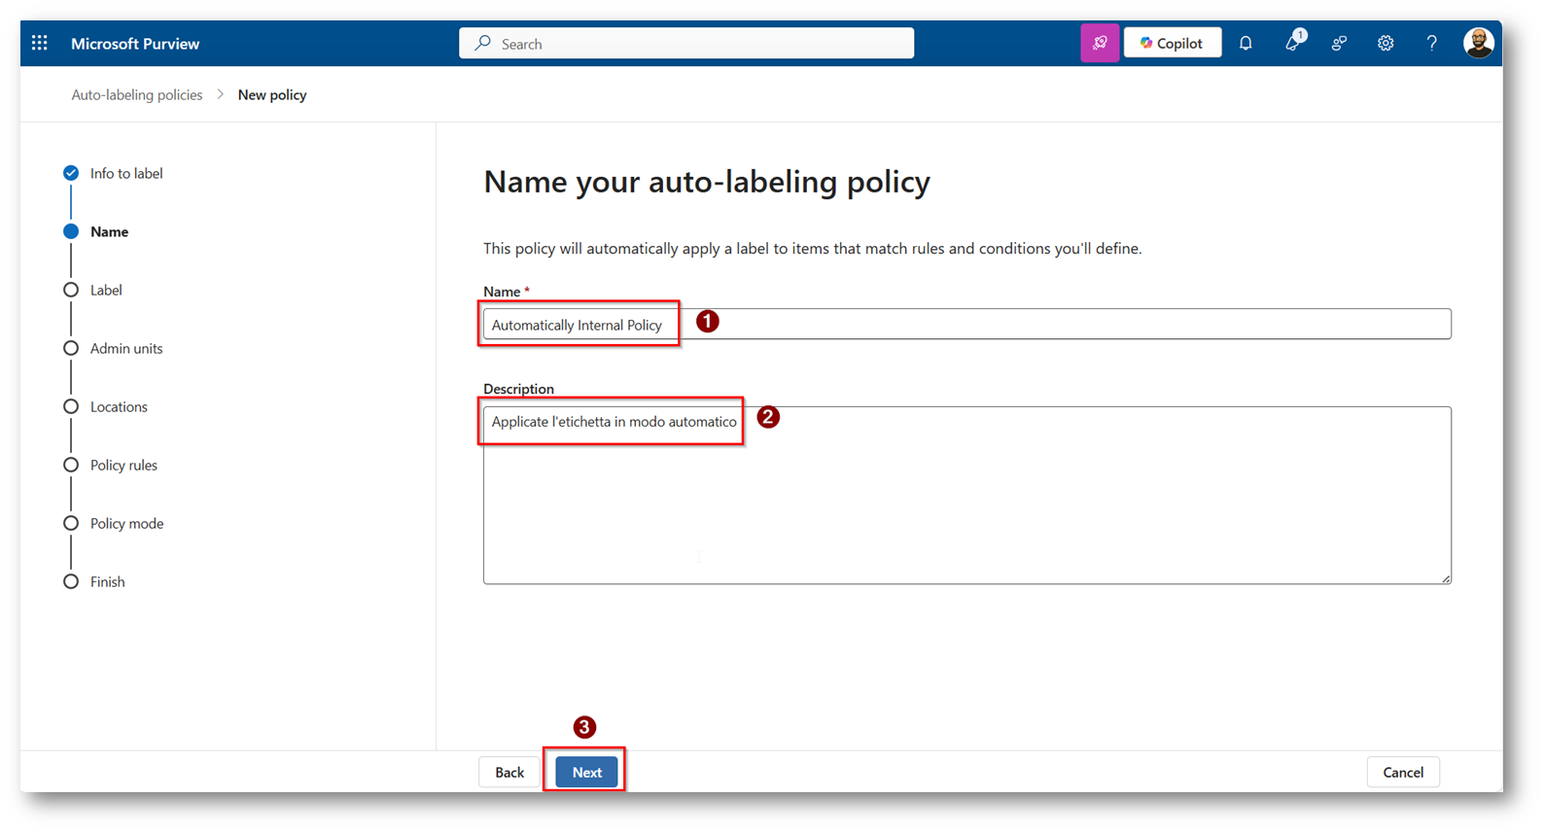Click the Description textarea resize handle

coord(1446,578)
